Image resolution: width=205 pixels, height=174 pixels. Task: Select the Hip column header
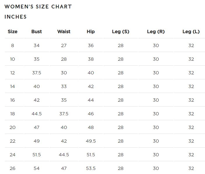[x=91, y=32]
